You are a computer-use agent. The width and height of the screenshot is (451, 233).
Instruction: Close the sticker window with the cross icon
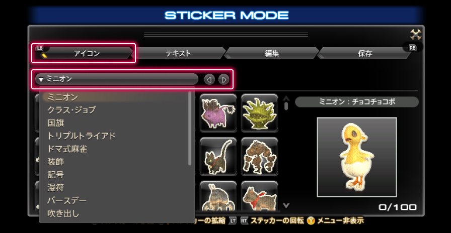(x=416, y=35)
